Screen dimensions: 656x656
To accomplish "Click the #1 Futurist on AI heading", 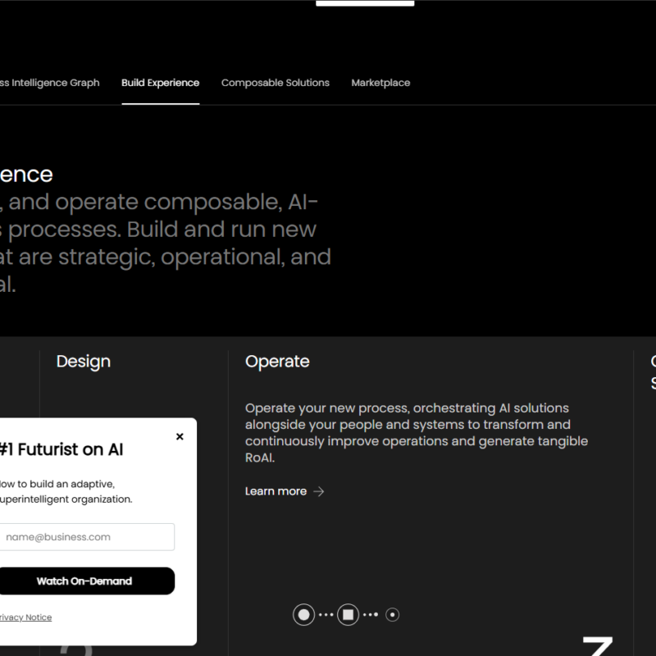I will 61,449.
